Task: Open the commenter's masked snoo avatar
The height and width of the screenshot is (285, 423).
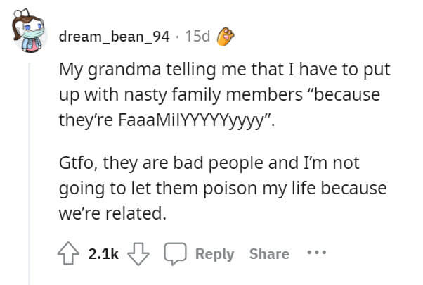Action: click(29, 34)
